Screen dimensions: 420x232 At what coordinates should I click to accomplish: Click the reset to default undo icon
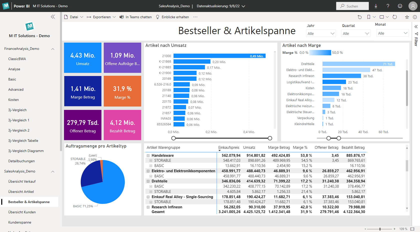(360, 17)
